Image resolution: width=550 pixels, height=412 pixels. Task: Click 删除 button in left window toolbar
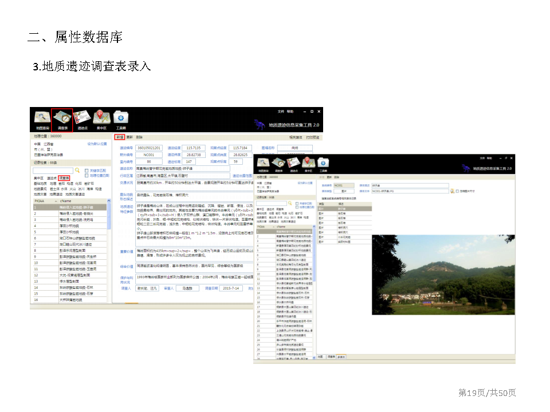pos(139,137)
